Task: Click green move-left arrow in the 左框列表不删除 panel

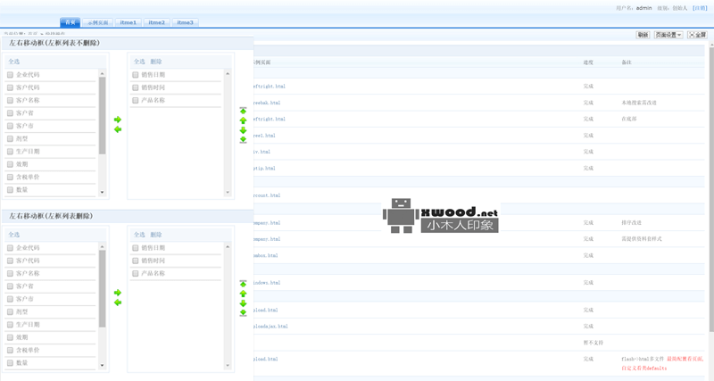Action: pos(118,129)
